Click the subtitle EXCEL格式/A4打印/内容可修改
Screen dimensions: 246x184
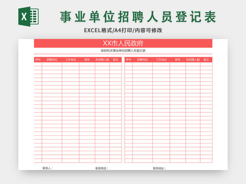123,30
